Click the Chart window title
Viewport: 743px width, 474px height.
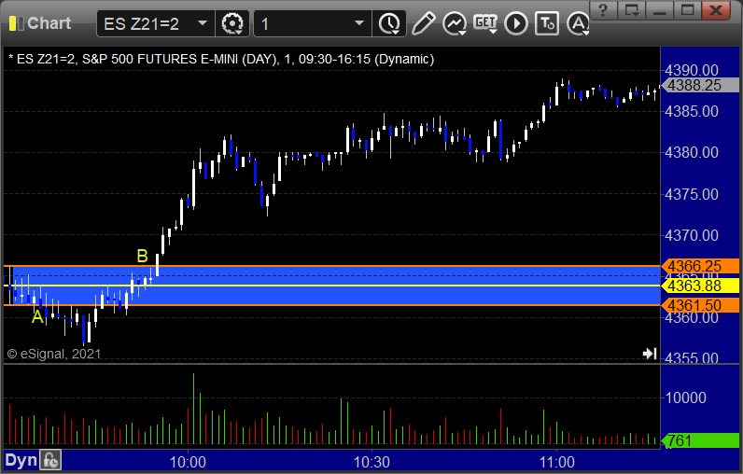point(49,23)
